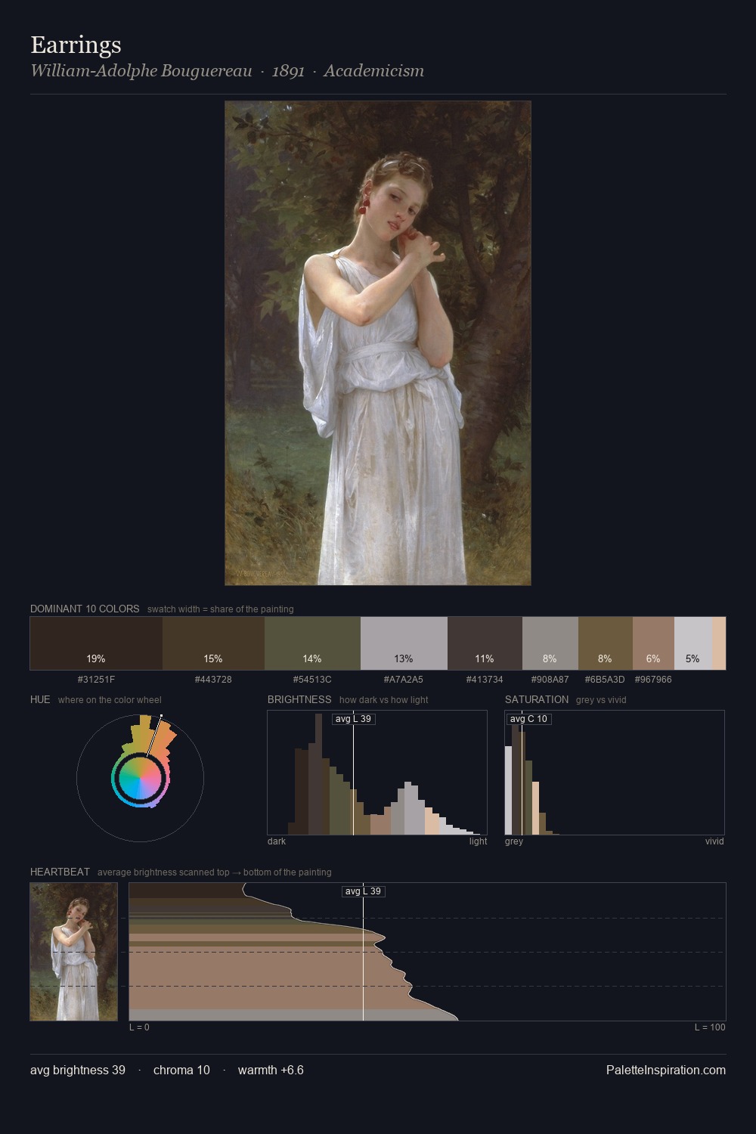Click the hue color wheel center
756x1134 pixels.
140,779
